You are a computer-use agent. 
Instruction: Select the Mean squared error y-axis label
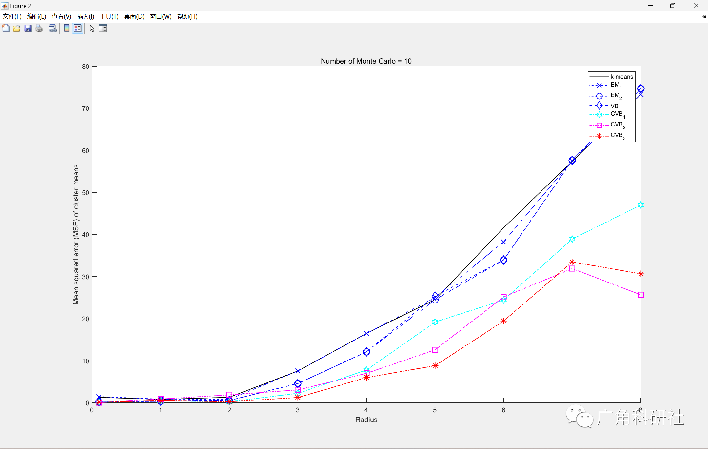point(76,234)
